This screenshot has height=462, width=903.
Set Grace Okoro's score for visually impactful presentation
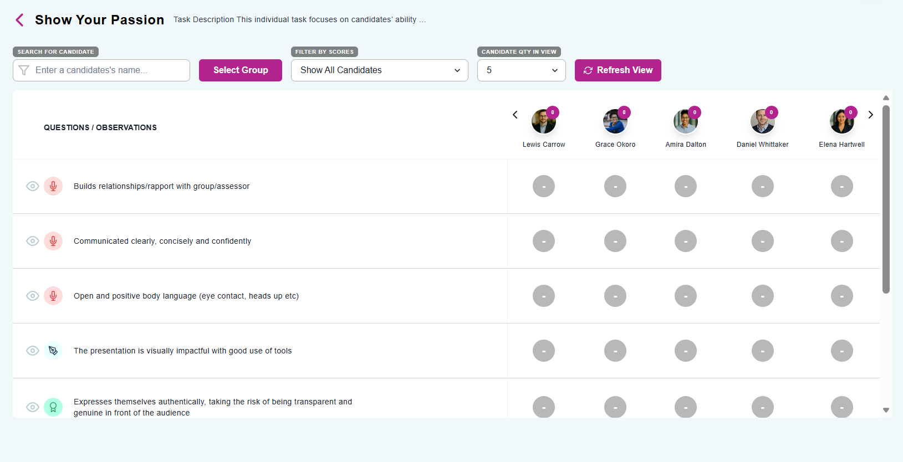pos(615,351)
